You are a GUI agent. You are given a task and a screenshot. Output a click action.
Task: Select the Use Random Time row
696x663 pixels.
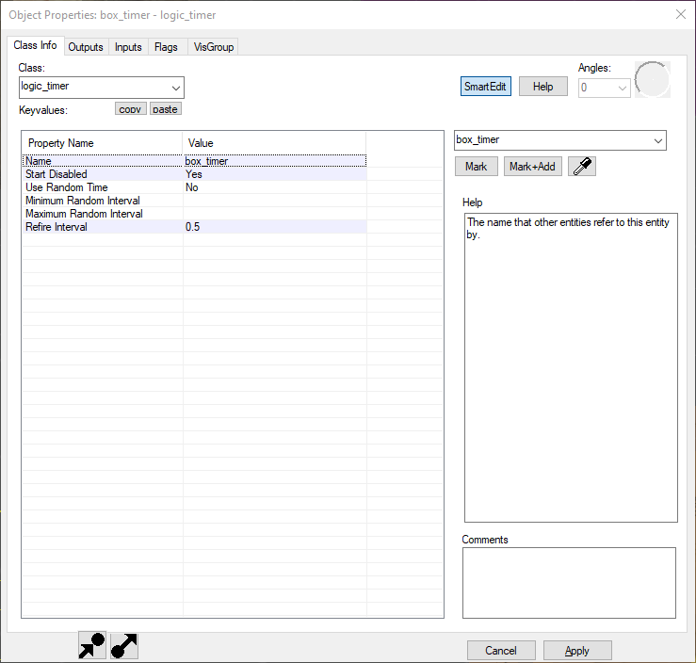194,187
